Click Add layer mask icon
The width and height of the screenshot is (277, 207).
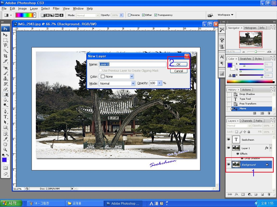(243, 194)
